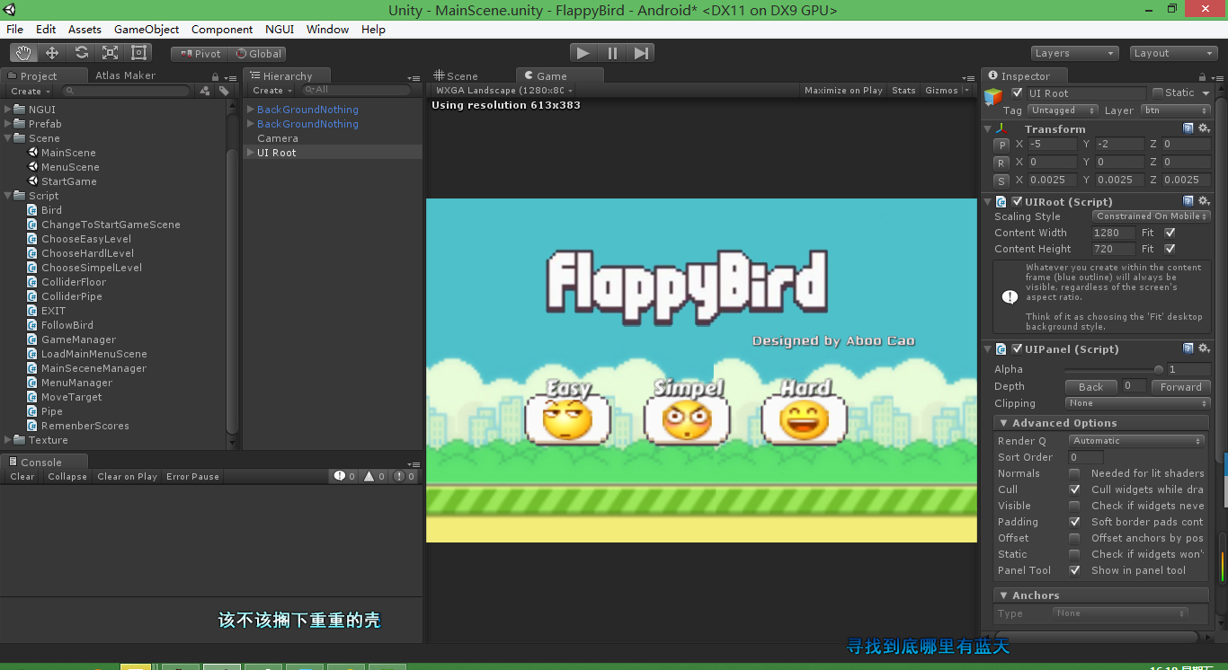
Task: Select the GameManager script
Action: [78, 339]
